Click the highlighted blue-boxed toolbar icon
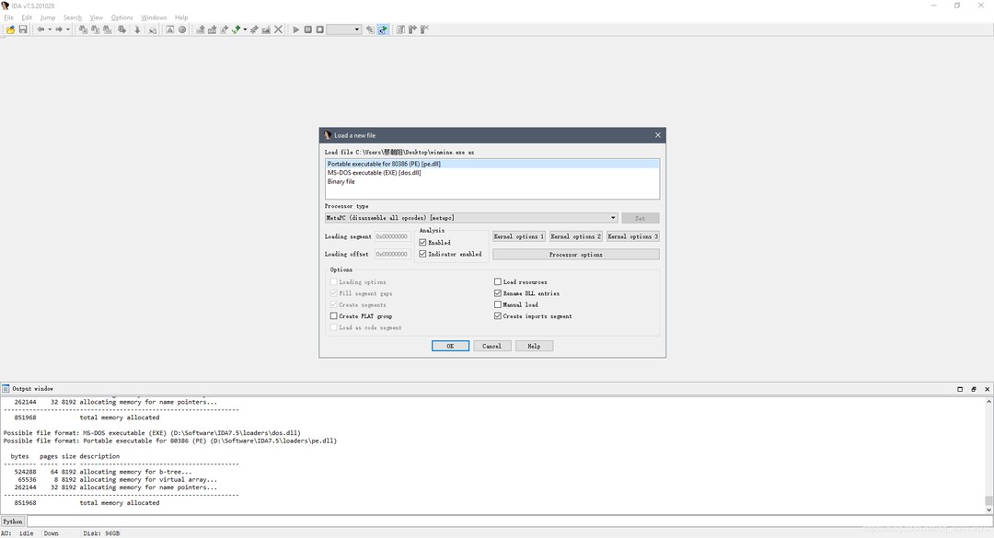The image size is (994, 538). coord(383,29)
